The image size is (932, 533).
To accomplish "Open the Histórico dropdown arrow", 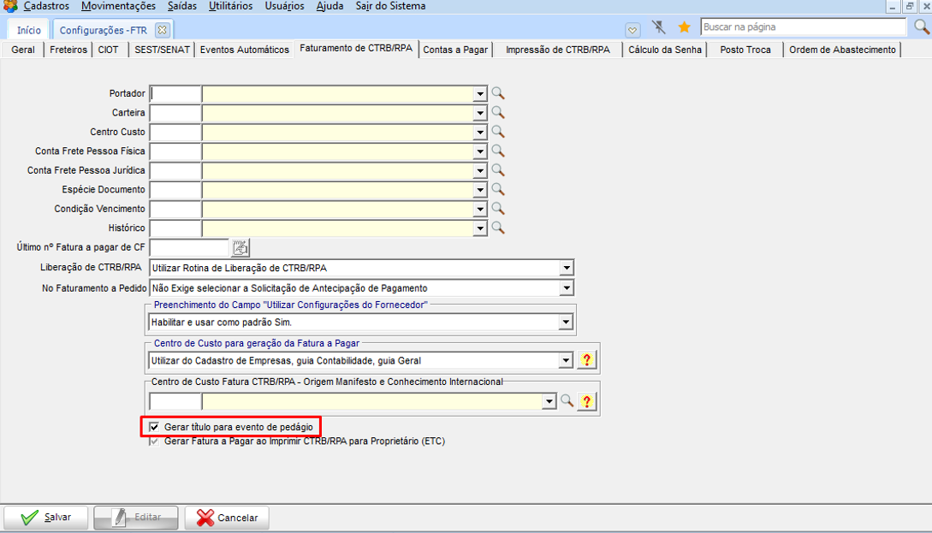I will click(479, 228).
